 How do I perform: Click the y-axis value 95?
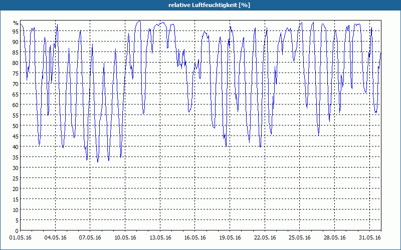click(16, 31)
